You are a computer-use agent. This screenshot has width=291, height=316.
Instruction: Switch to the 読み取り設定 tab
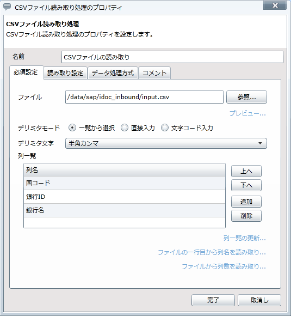click(65, 73)
